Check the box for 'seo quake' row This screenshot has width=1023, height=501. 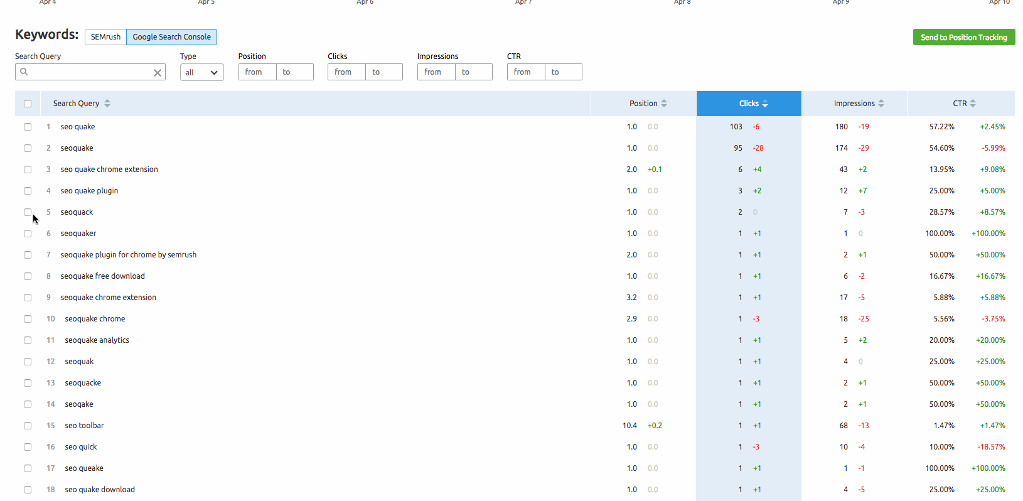coord(28,127)
